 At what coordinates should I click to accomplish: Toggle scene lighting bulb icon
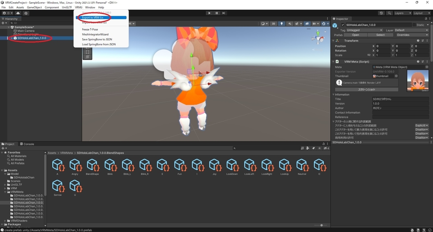[282, 24]
